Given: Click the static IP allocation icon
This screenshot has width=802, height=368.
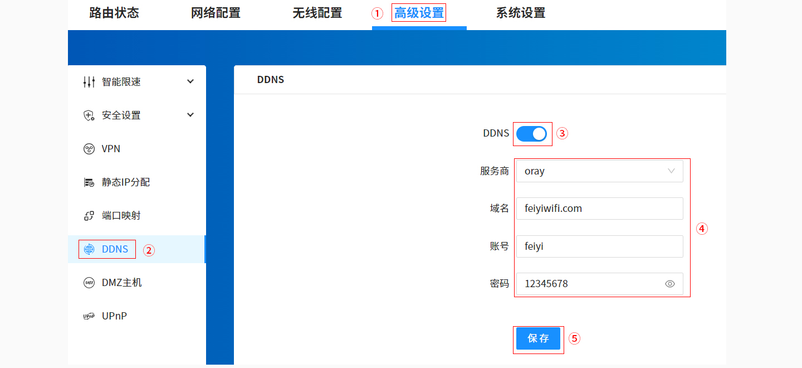Looking at the screenshot, I should [89, 182].
